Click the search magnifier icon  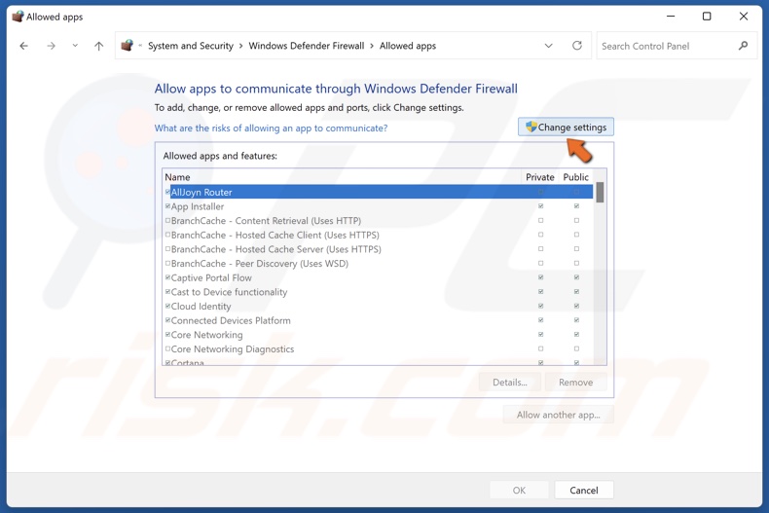pos(744,46)
